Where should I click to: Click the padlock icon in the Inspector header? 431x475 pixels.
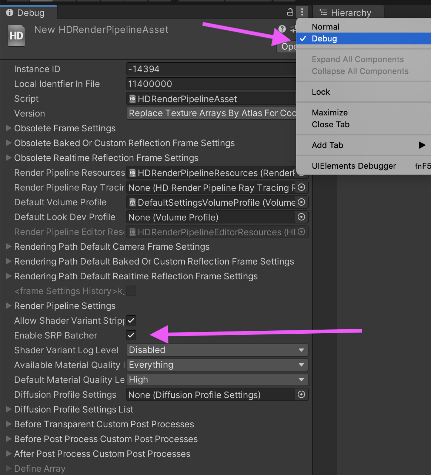(291, 12)
